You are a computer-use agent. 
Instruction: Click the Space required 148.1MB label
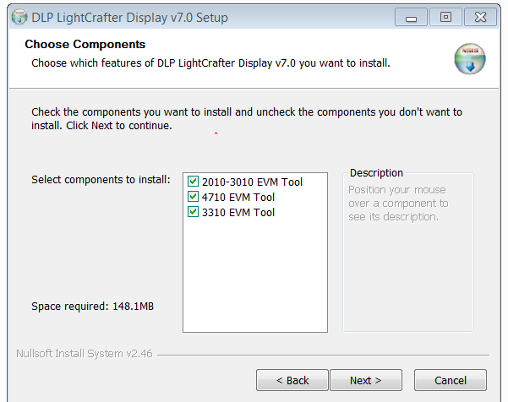(93, 307)
